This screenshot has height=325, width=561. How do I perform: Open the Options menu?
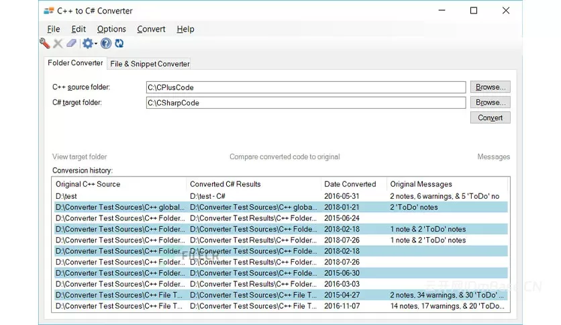coord(111,29)
